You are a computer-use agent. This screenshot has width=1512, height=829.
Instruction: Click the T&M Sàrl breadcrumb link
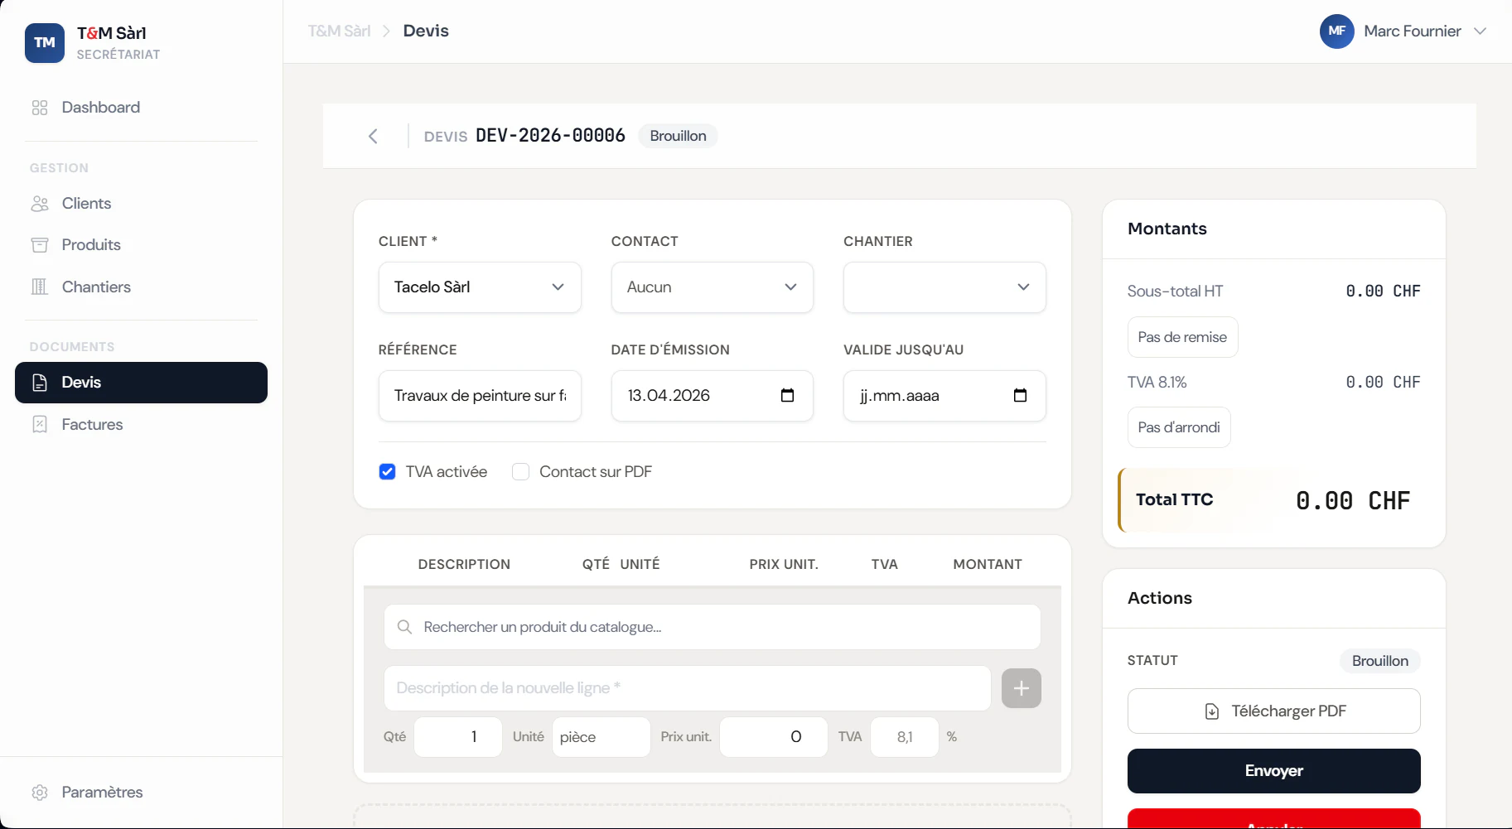click(339, 31)
